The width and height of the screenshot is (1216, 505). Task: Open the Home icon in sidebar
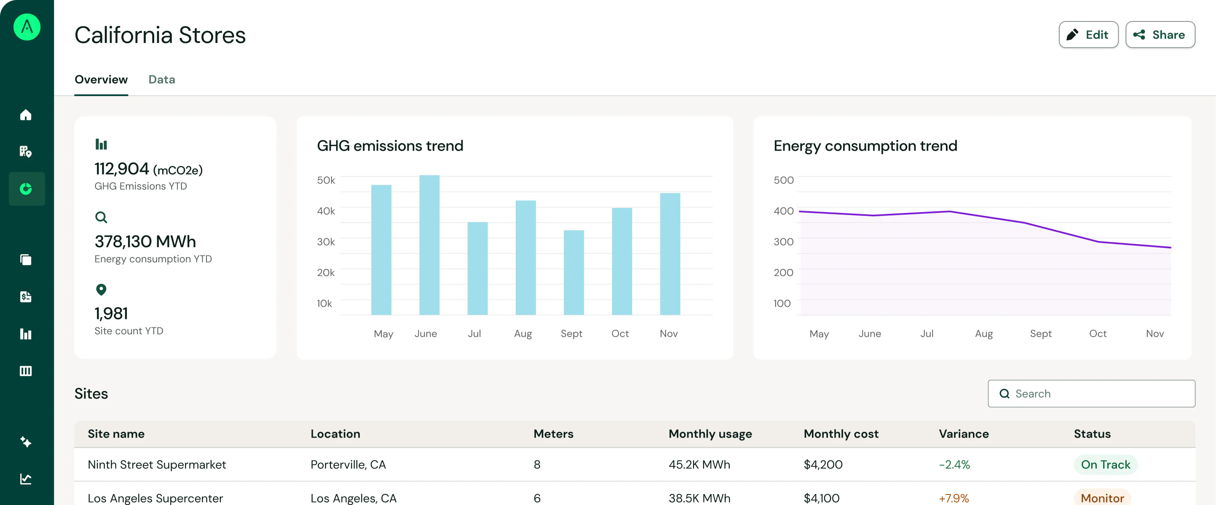pyautogui.click(x=26, y=114)
